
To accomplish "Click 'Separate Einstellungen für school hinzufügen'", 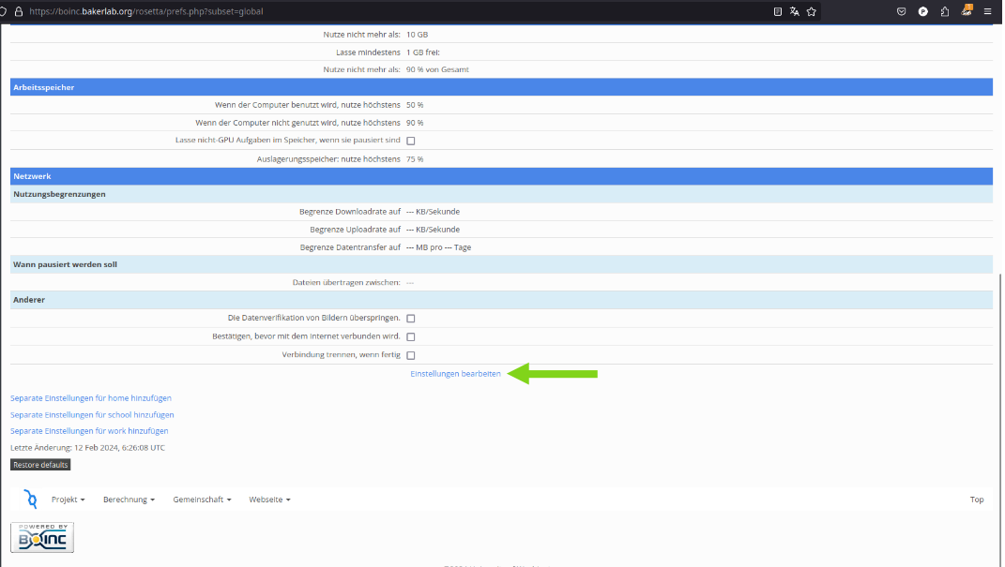I will click(x=92, y=414).
